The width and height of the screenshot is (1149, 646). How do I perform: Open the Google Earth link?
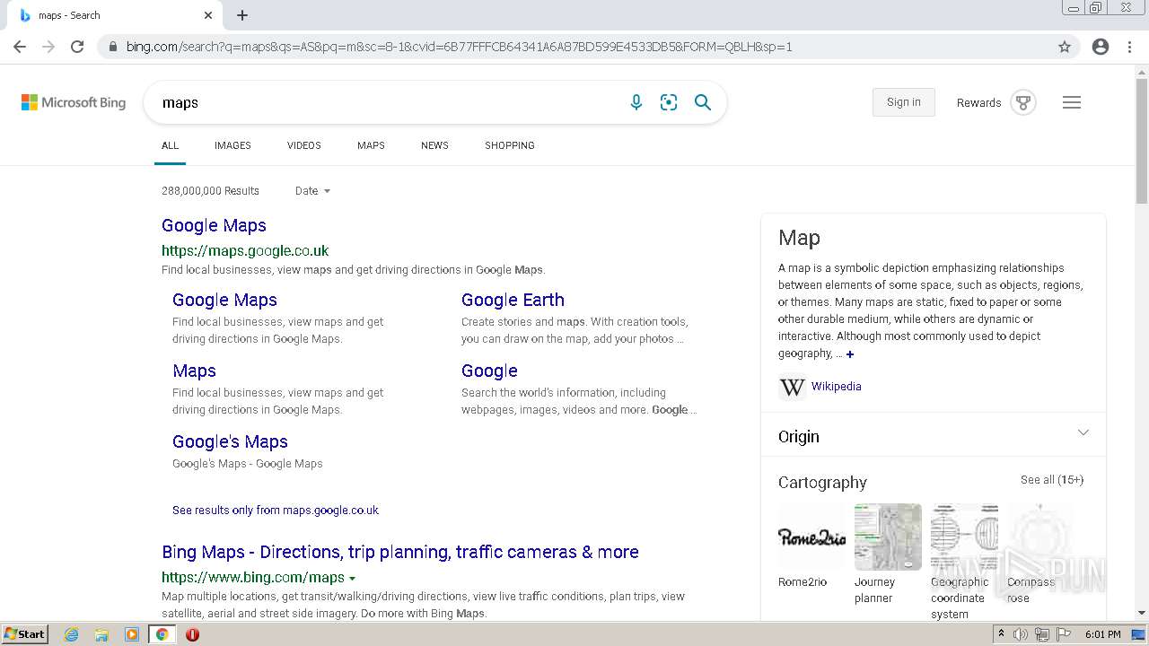pos(513,300)
